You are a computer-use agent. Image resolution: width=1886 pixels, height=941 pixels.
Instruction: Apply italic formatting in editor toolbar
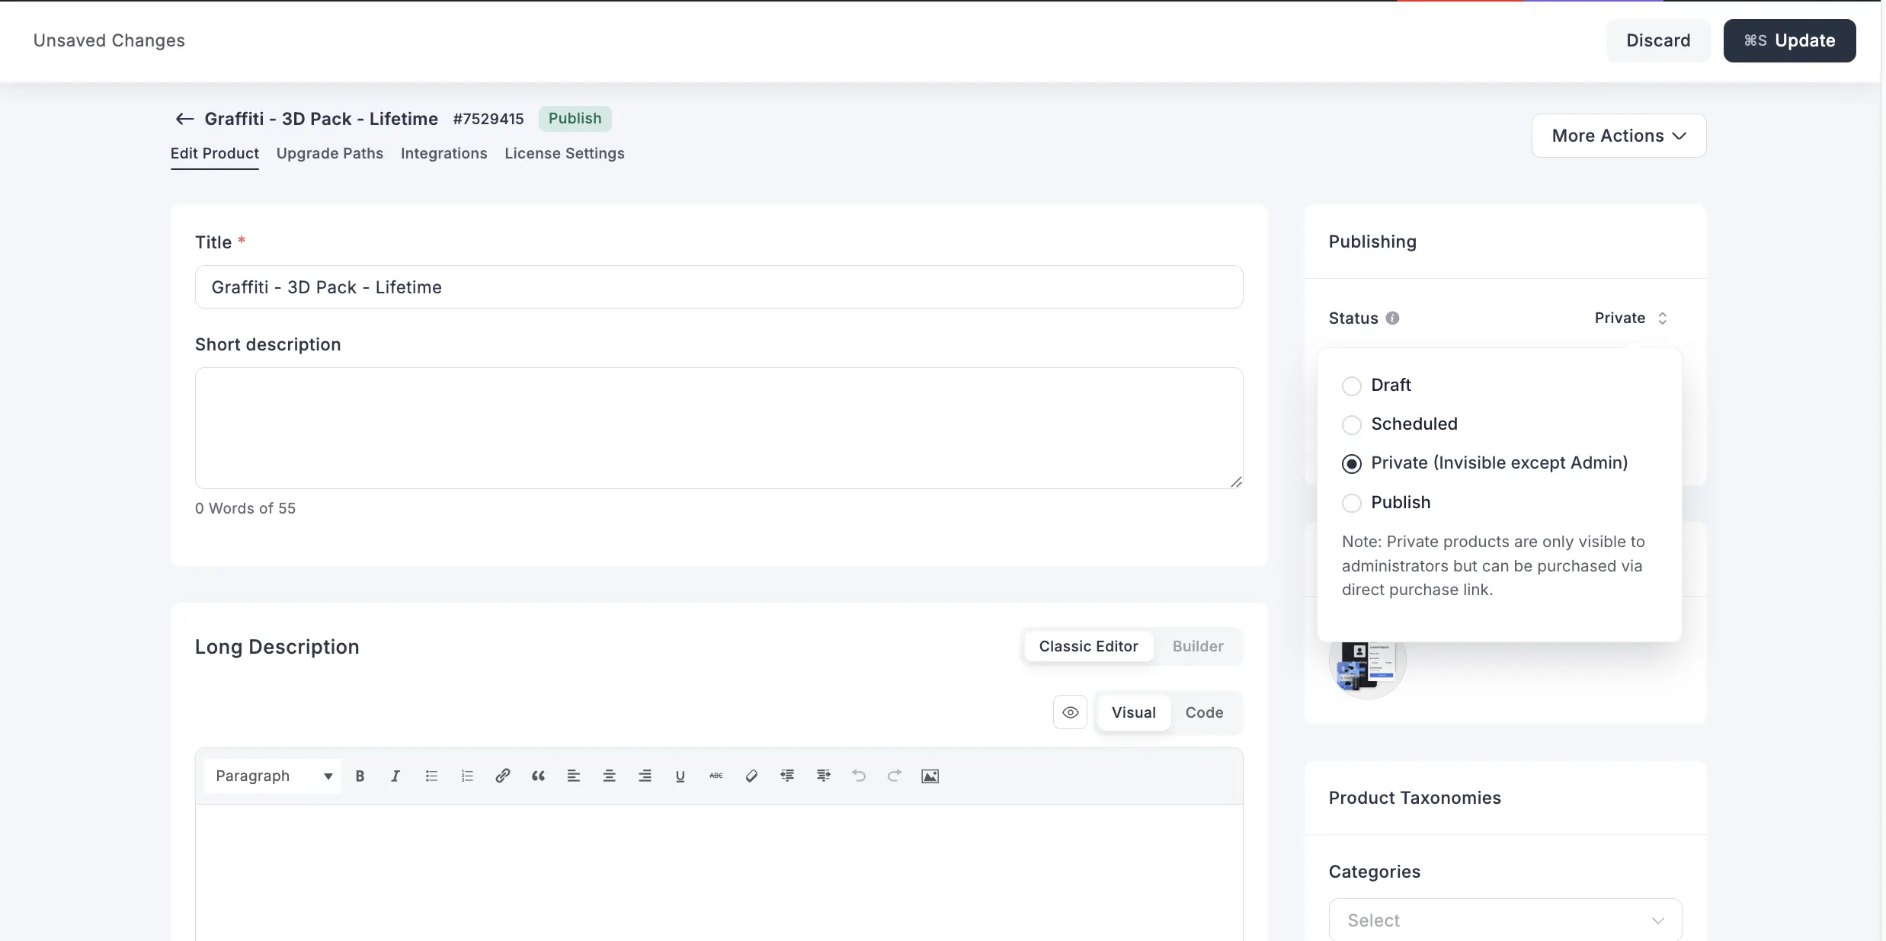(395, 776)
